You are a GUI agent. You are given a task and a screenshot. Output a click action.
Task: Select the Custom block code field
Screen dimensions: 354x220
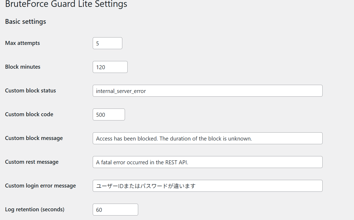point(109,115)
